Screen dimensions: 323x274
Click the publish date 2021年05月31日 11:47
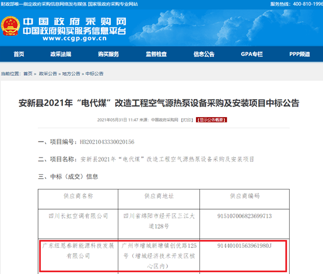pyautogui.click(x=118, y=120)
